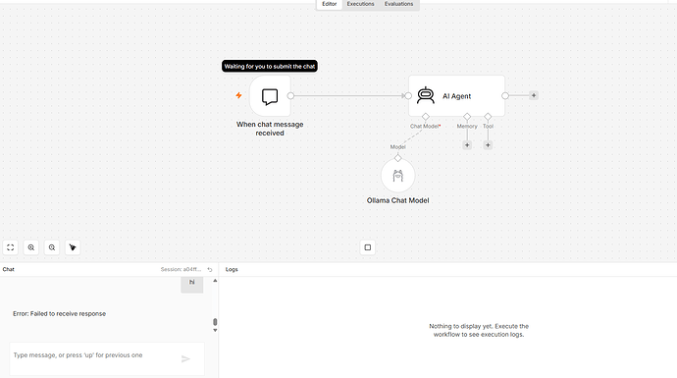The image size is (677, 378).
Task: Click 'When chat message received' label
Action: point(270,129)
